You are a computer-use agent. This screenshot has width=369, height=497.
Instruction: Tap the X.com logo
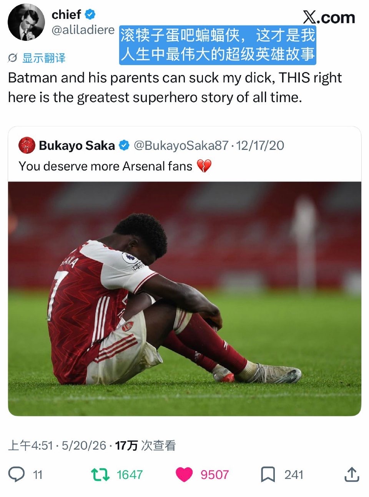click(x=329, y=17)
